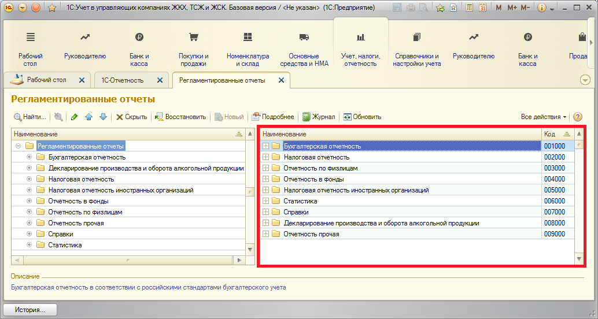Switch to the 1С-Отчетность tab
Screen dimensions: 598x319
[x=123, y=80]
